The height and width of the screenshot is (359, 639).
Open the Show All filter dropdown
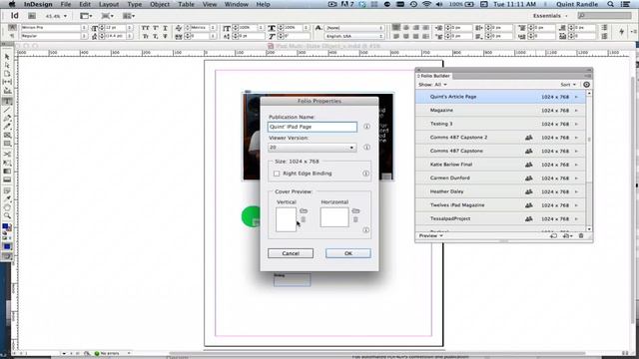pyautogui.click(x=432, y=85)
